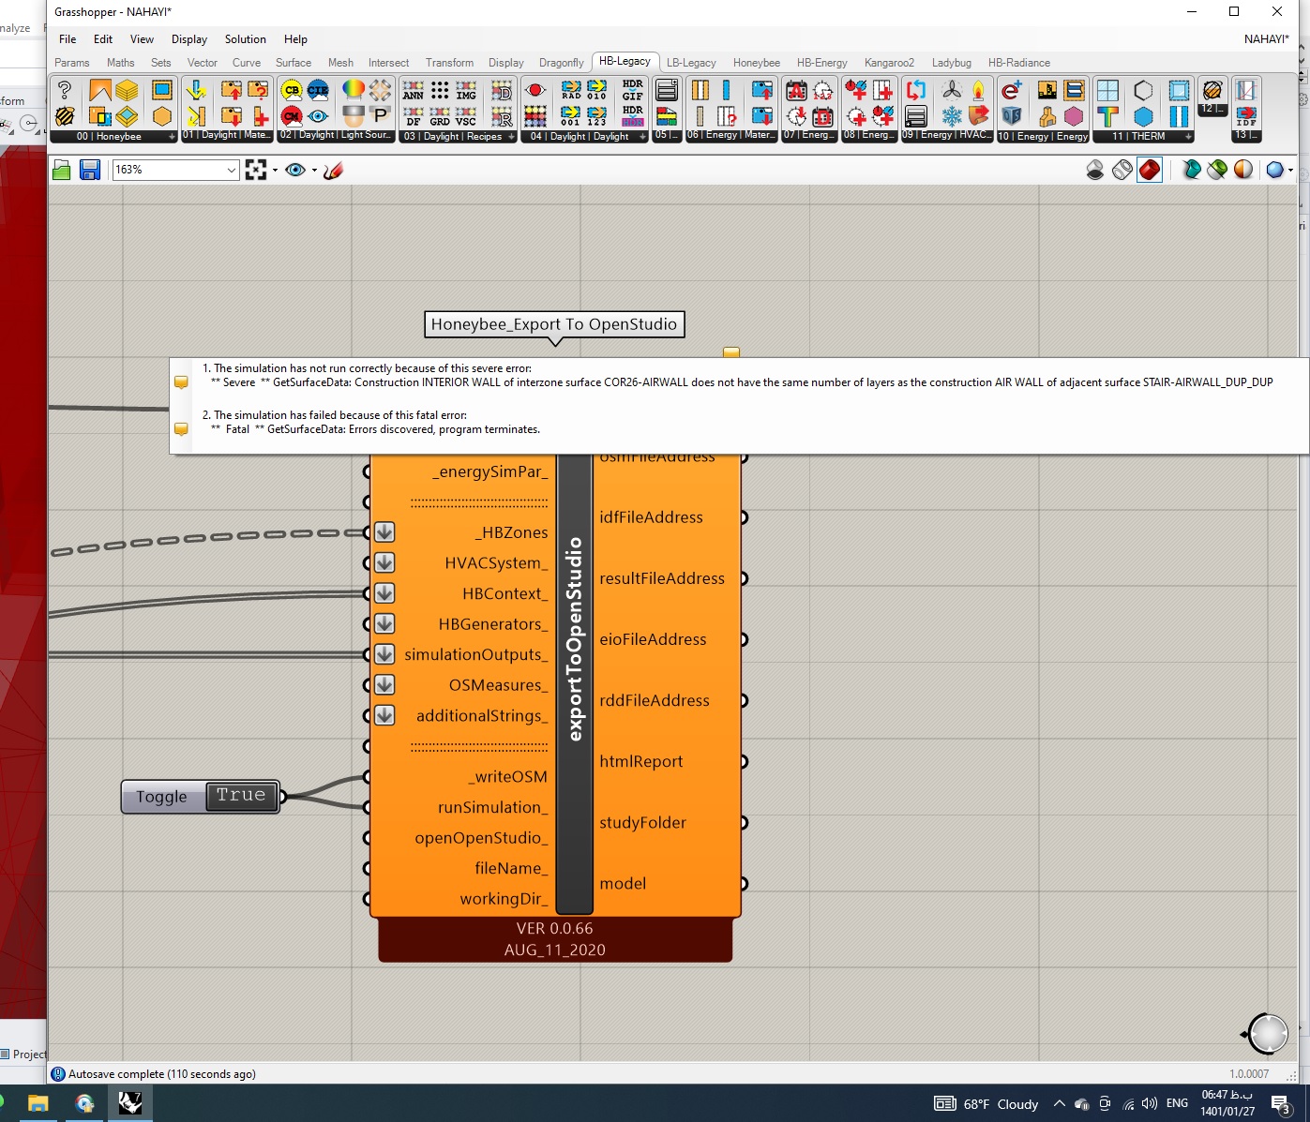Save the Grasshopper document with floppy icon

pos(90,170)
